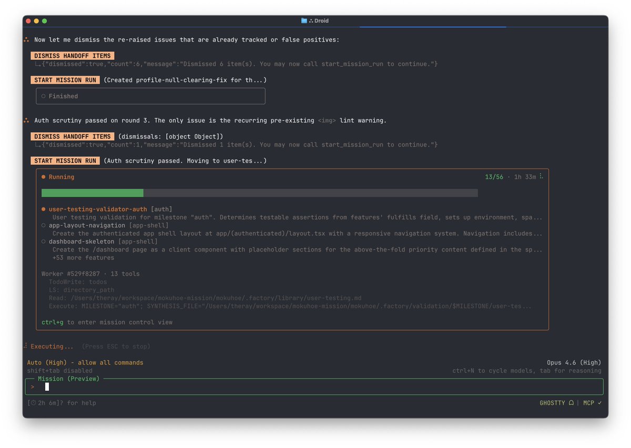Click the orange bullet by user-testing-validator-auth
Viewport: 631px width, 448px height.
44,209
